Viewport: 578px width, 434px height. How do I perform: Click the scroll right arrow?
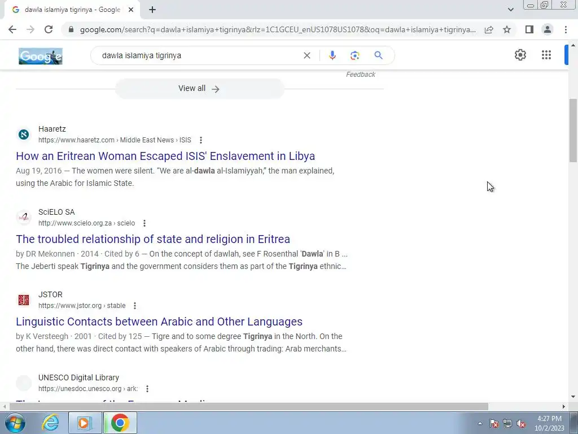[564, 407]
